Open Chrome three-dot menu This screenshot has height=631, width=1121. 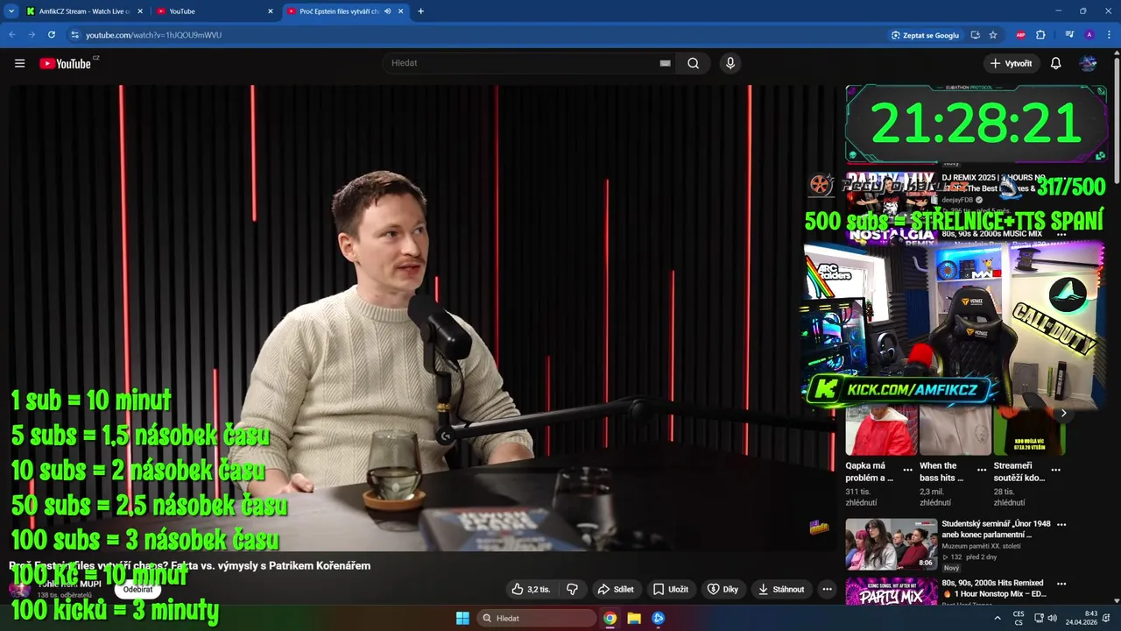(1108, 35)
